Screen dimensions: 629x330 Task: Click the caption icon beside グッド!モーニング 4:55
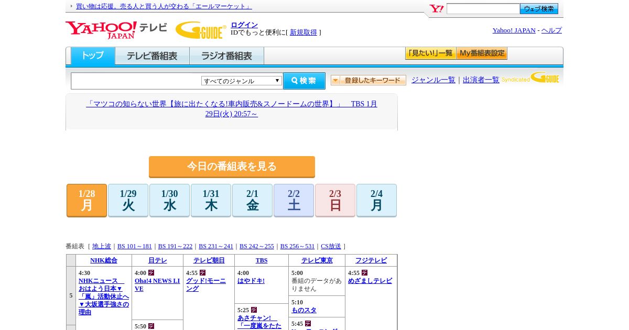coord(202,273)
